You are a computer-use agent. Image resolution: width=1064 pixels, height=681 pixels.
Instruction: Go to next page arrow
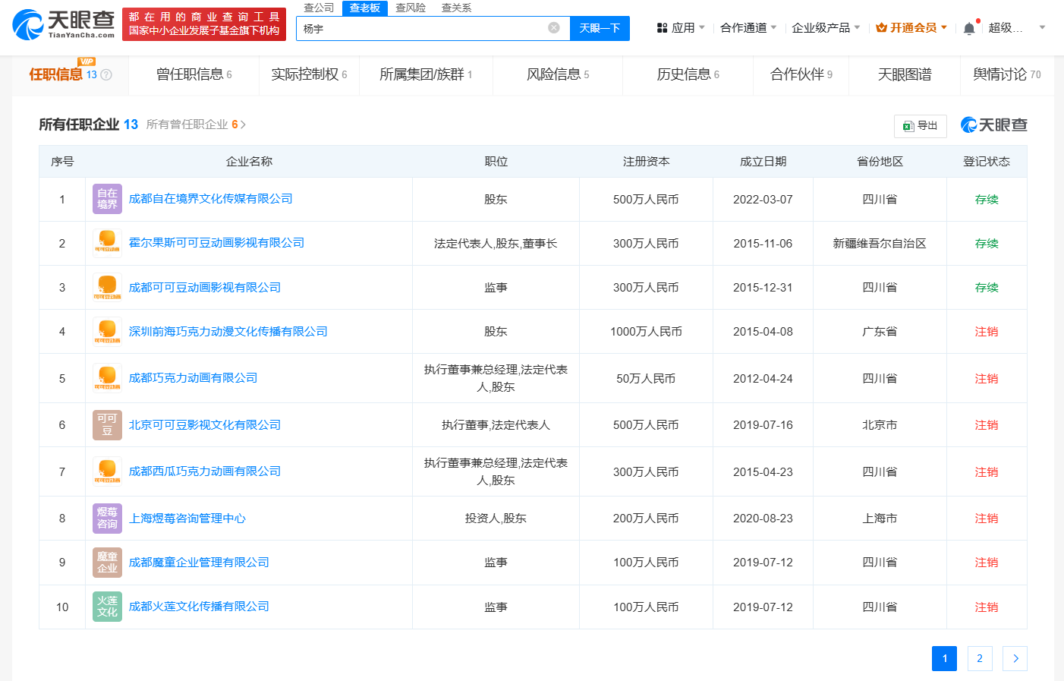pos(1015,658)
